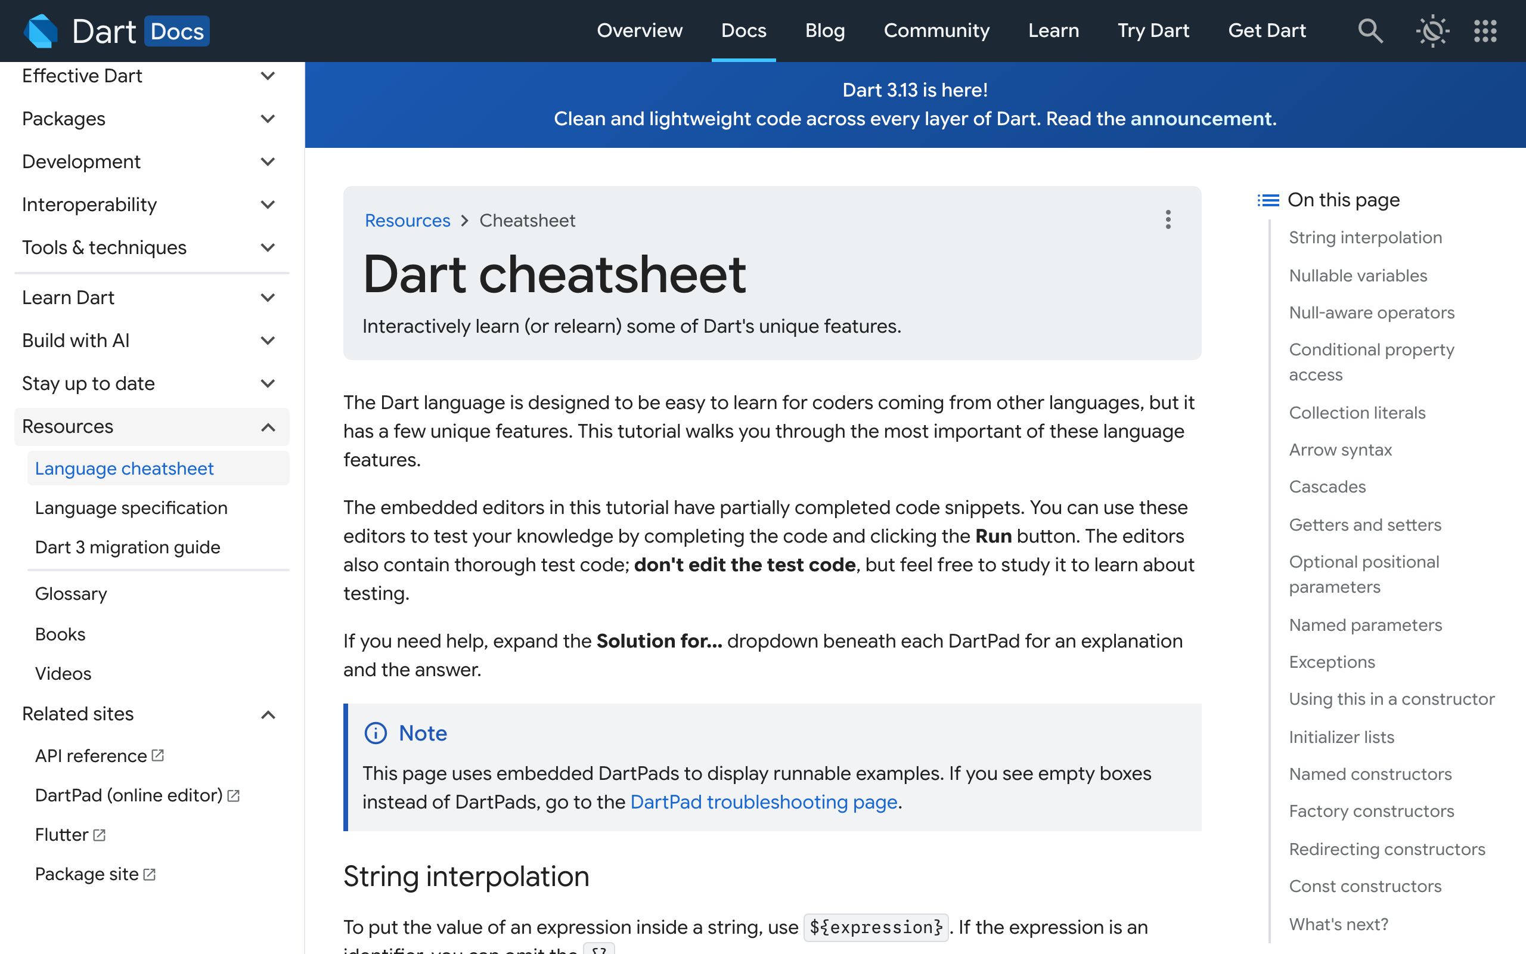The image size is (1526, 954).
Task: Click external link icon beside DartPad (online editor)
Action: click(233, 795)
